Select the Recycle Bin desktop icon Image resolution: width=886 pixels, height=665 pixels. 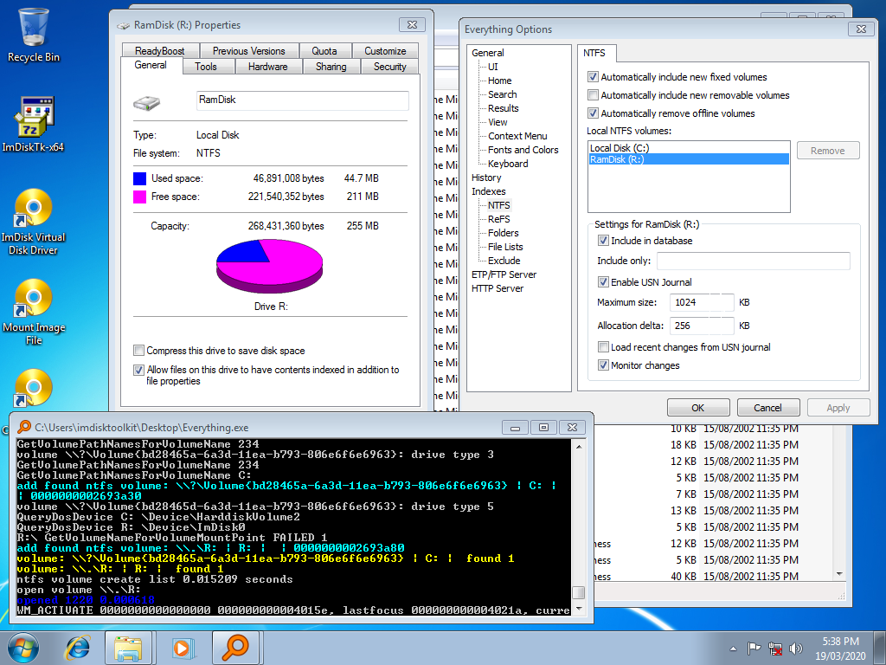click(x=34, y=35)
